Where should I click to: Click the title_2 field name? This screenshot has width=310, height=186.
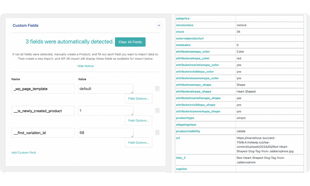click(181, 158)
